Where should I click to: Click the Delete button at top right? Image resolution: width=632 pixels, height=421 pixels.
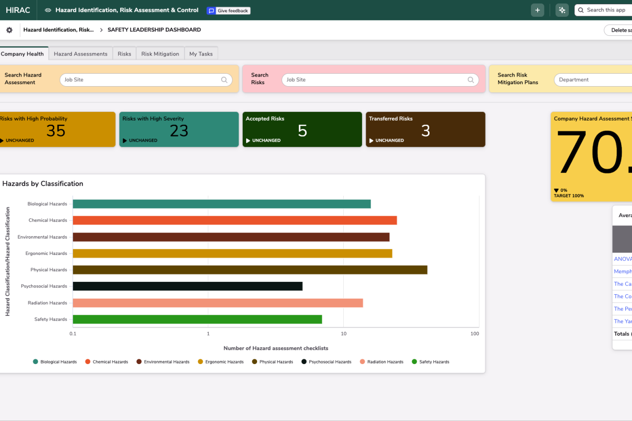click(619, 30)
